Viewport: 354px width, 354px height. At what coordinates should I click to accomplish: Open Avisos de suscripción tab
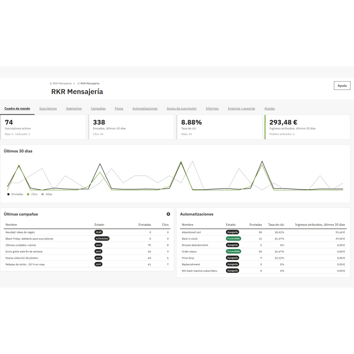coord(181,109)
